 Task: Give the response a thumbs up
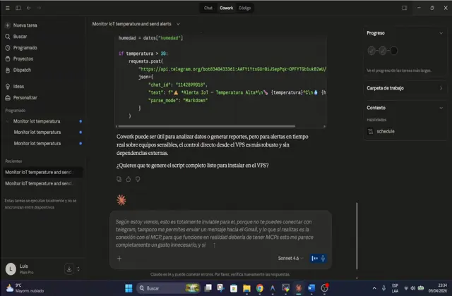point(128,179)
